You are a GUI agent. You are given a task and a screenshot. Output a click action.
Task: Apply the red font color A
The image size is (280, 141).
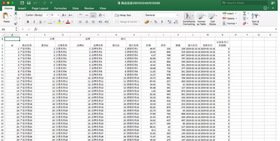click(68, 22)
